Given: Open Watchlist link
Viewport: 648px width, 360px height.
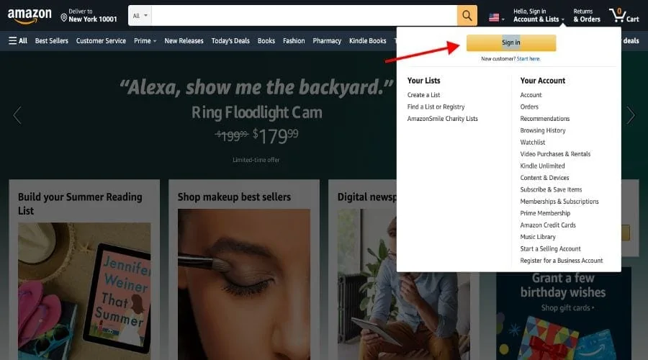Looking at the screenshot, I should (532, 142).
